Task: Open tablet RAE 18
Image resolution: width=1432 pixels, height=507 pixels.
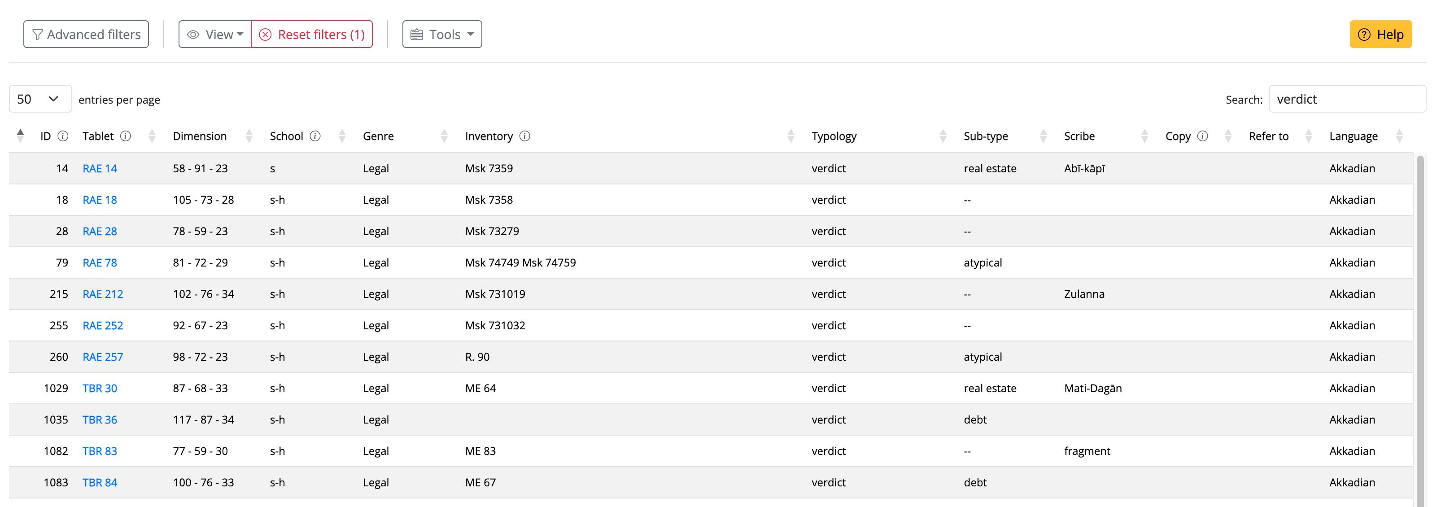Action: (x=100, y=200)
